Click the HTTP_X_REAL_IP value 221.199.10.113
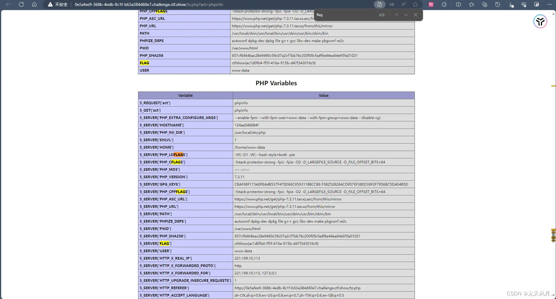This screenshot has width=556, height=299. tap(247, 258)
